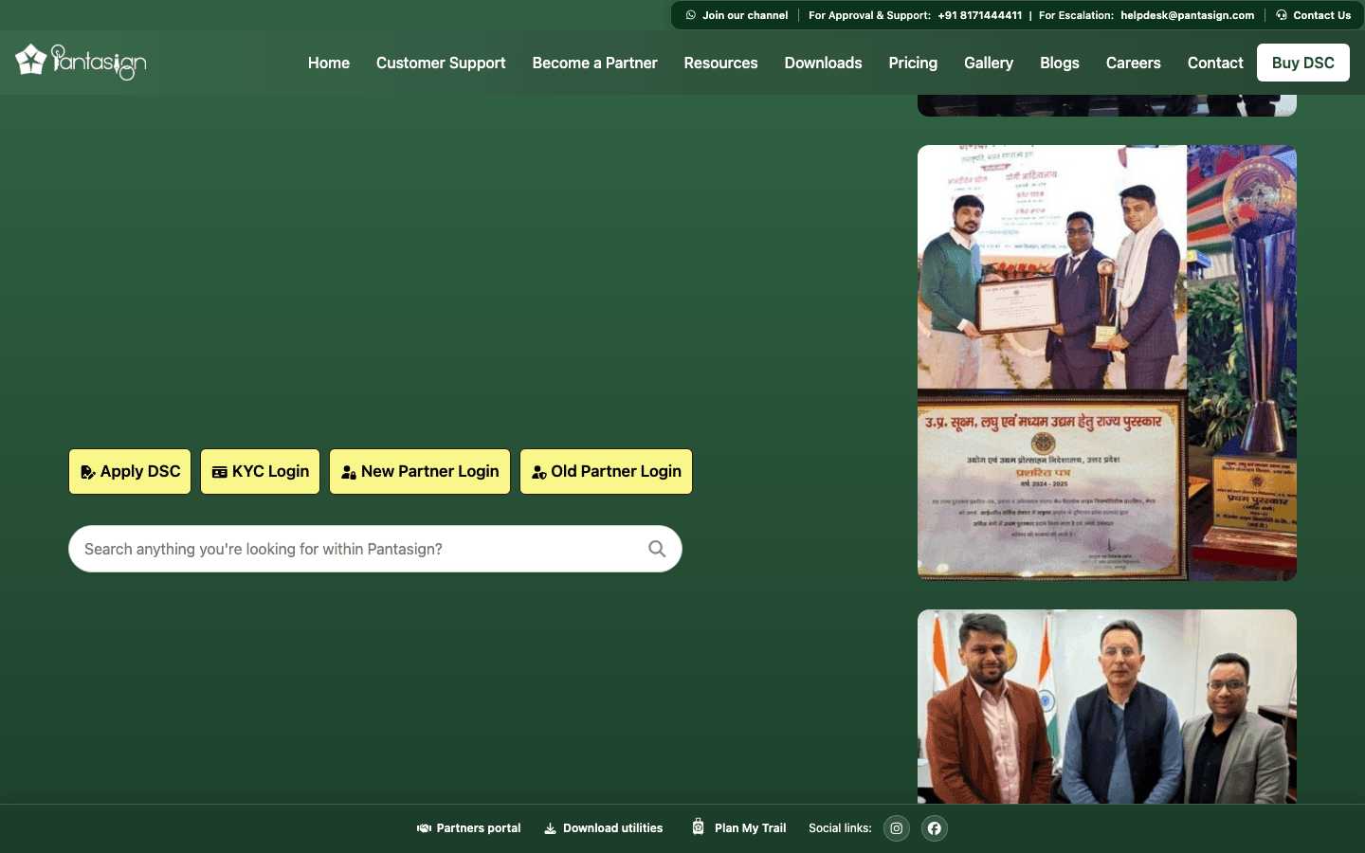Viewport: 1365px width, 853px height.
Task: Open the Home menu item
Action: (x=329, y=63)
